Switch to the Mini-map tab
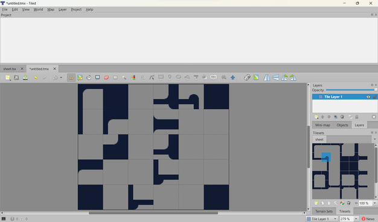 (322, 125)
